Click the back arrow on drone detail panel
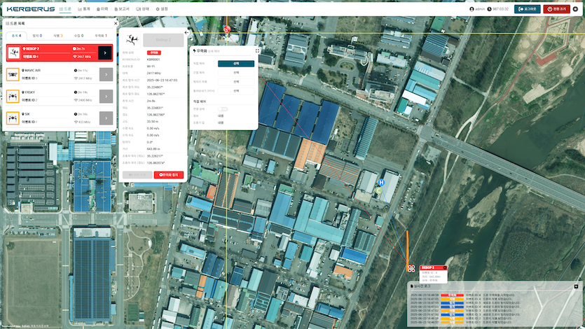585x329 pixels. (x=187, y=32)
